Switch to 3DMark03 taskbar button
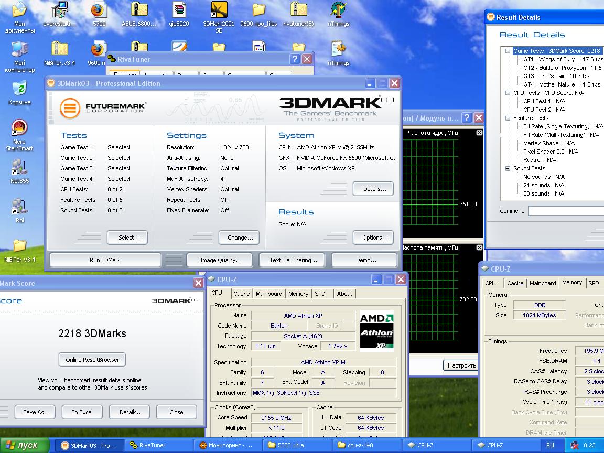 (x=89, y=445)
